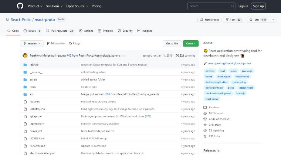Click the Go to file button
Viewport: 281px width, 156px height.
point(172,44)
